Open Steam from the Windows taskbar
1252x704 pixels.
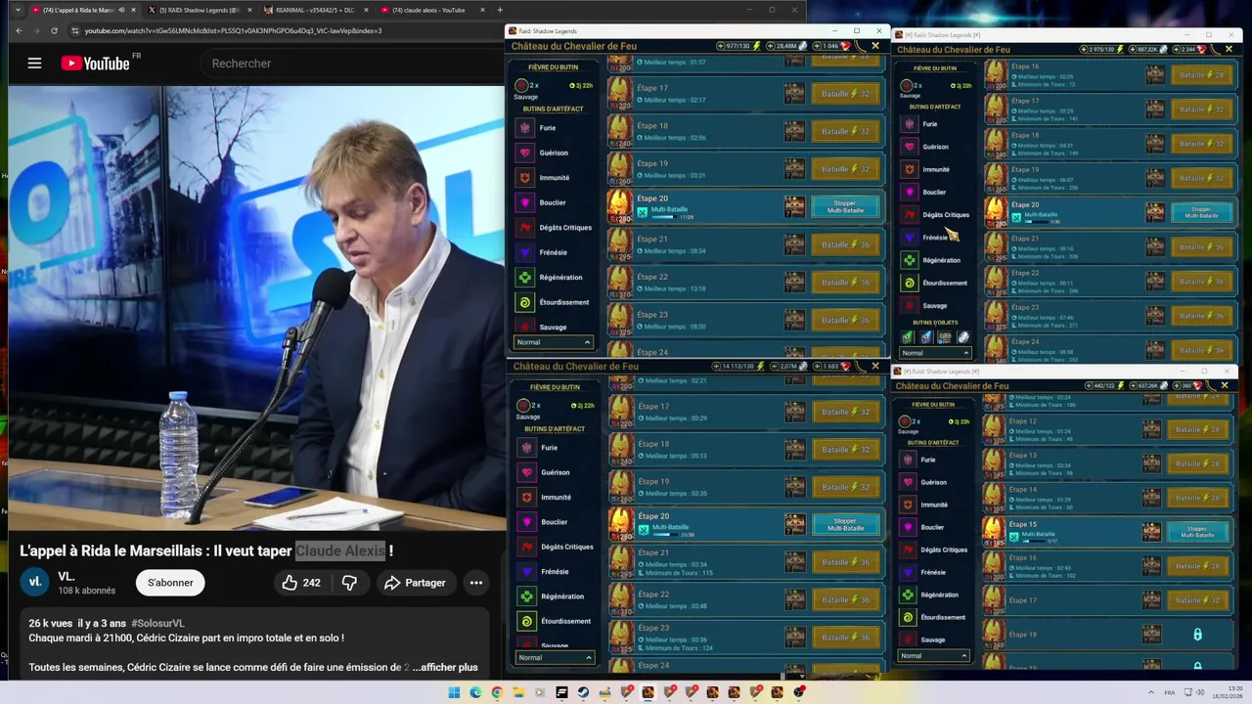pyautogui.click(x=583, y=692)
